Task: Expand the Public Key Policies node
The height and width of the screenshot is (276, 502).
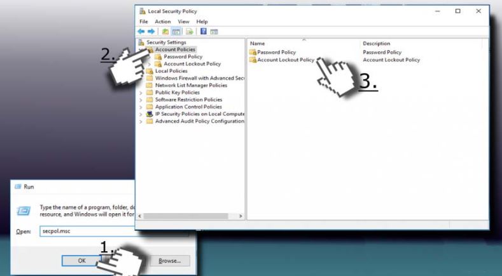Action: (141, 93)
